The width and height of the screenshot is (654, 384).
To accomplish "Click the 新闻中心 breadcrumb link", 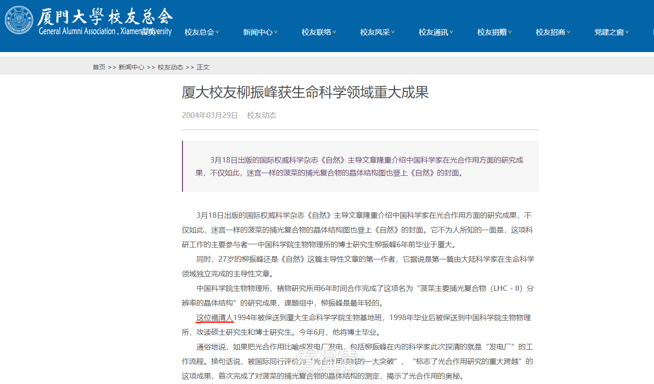I will click(x=131, y=67).
